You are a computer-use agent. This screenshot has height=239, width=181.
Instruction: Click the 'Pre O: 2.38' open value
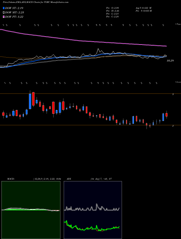click(113, 8)
